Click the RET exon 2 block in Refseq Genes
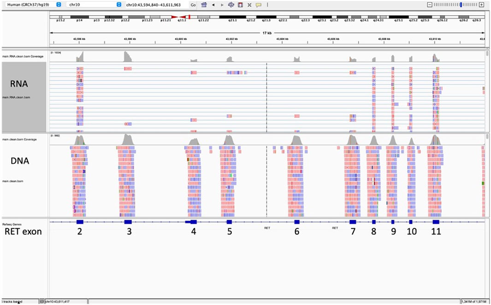Image resolution: width=491 pixels, height=305 pixels. click(x=80, y=222)
